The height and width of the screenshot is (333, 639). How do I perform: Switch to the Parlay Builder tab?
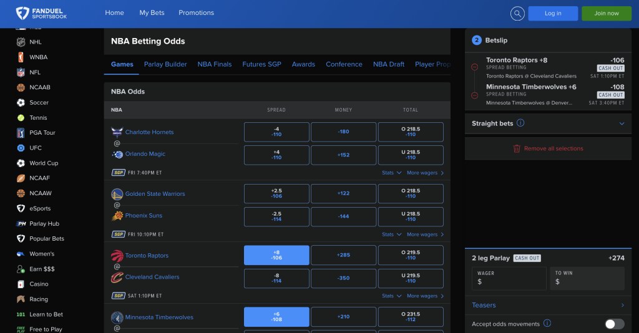165,64
